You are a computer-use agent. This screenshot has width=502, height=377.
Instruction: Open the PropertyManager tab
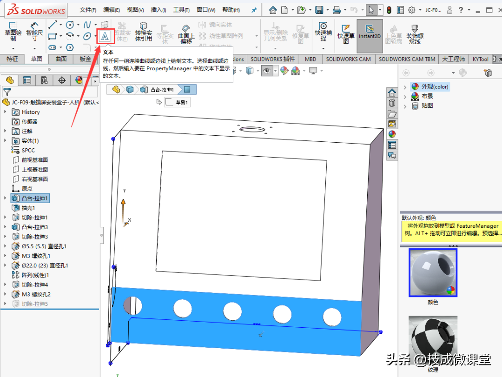pos(27,80)
